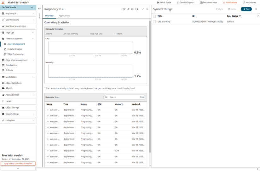Click the collapse panel diagonal arrows icon
Screen dimensions: 260x171
143,9
